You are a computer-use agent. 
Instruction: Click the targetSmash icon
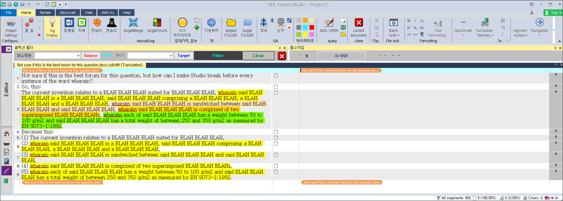(x=157, y=25)
